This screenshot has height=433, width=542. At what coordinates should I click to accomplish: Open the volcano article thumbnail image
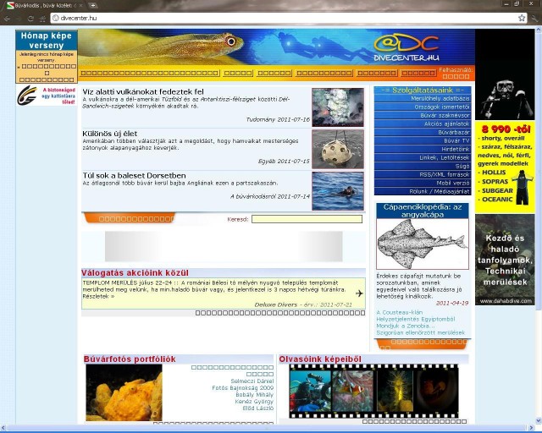point(337,107)
